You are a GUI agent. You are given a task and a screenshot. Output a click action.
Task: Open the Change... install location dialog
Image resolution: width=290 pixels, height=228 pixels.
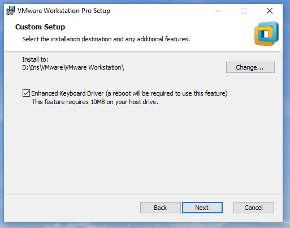(250, 67)
